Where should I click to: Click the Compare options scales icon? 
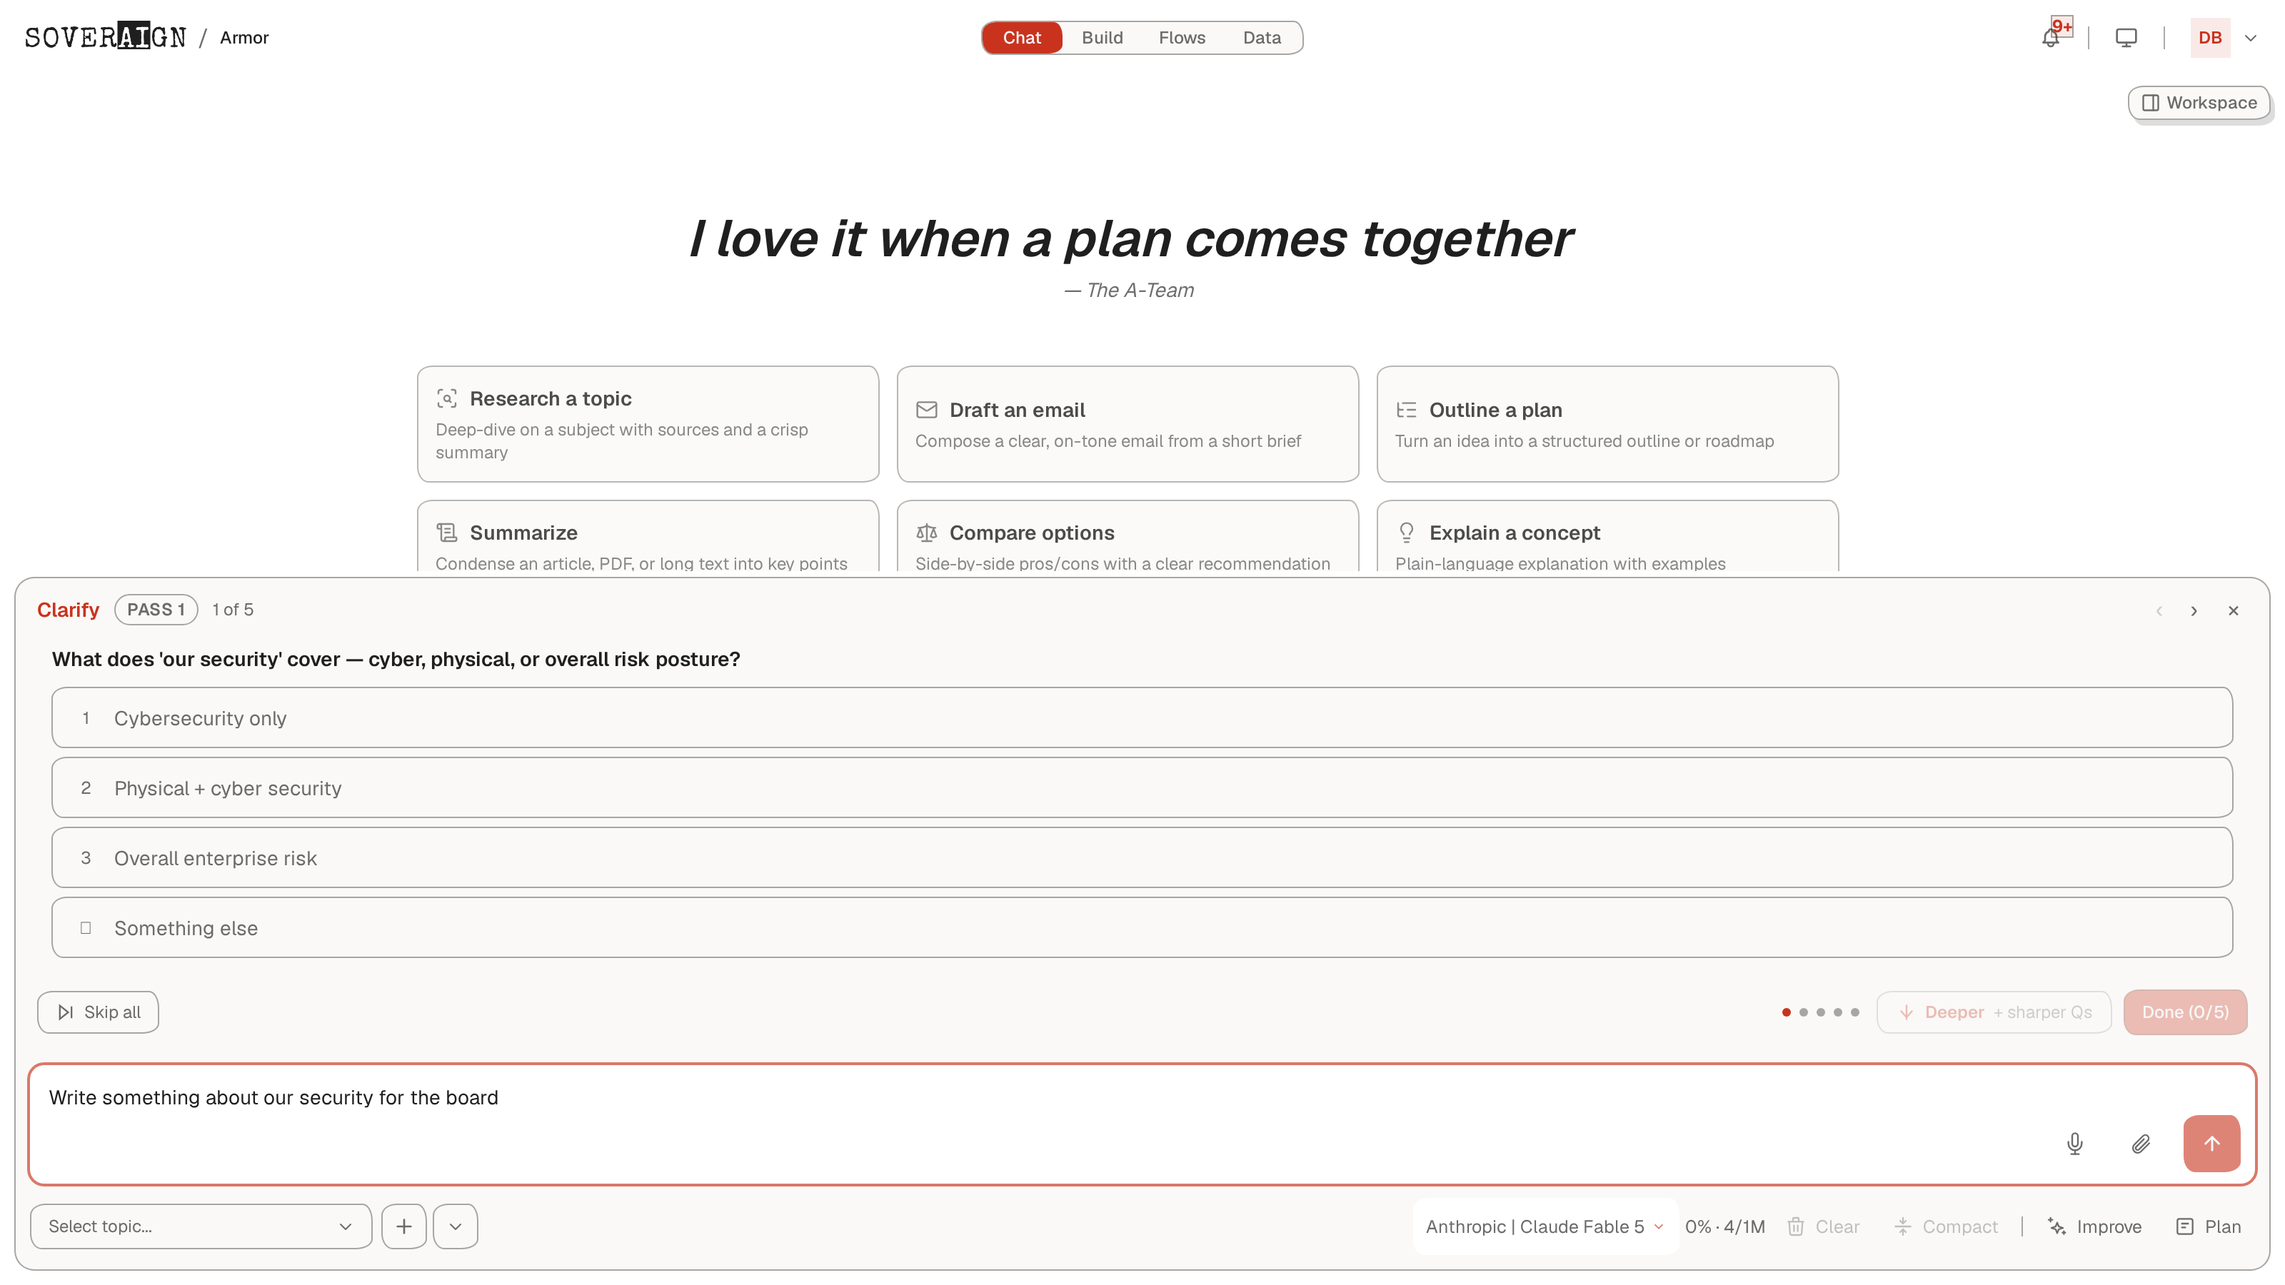pyautogui.click(x=926, y=532)
